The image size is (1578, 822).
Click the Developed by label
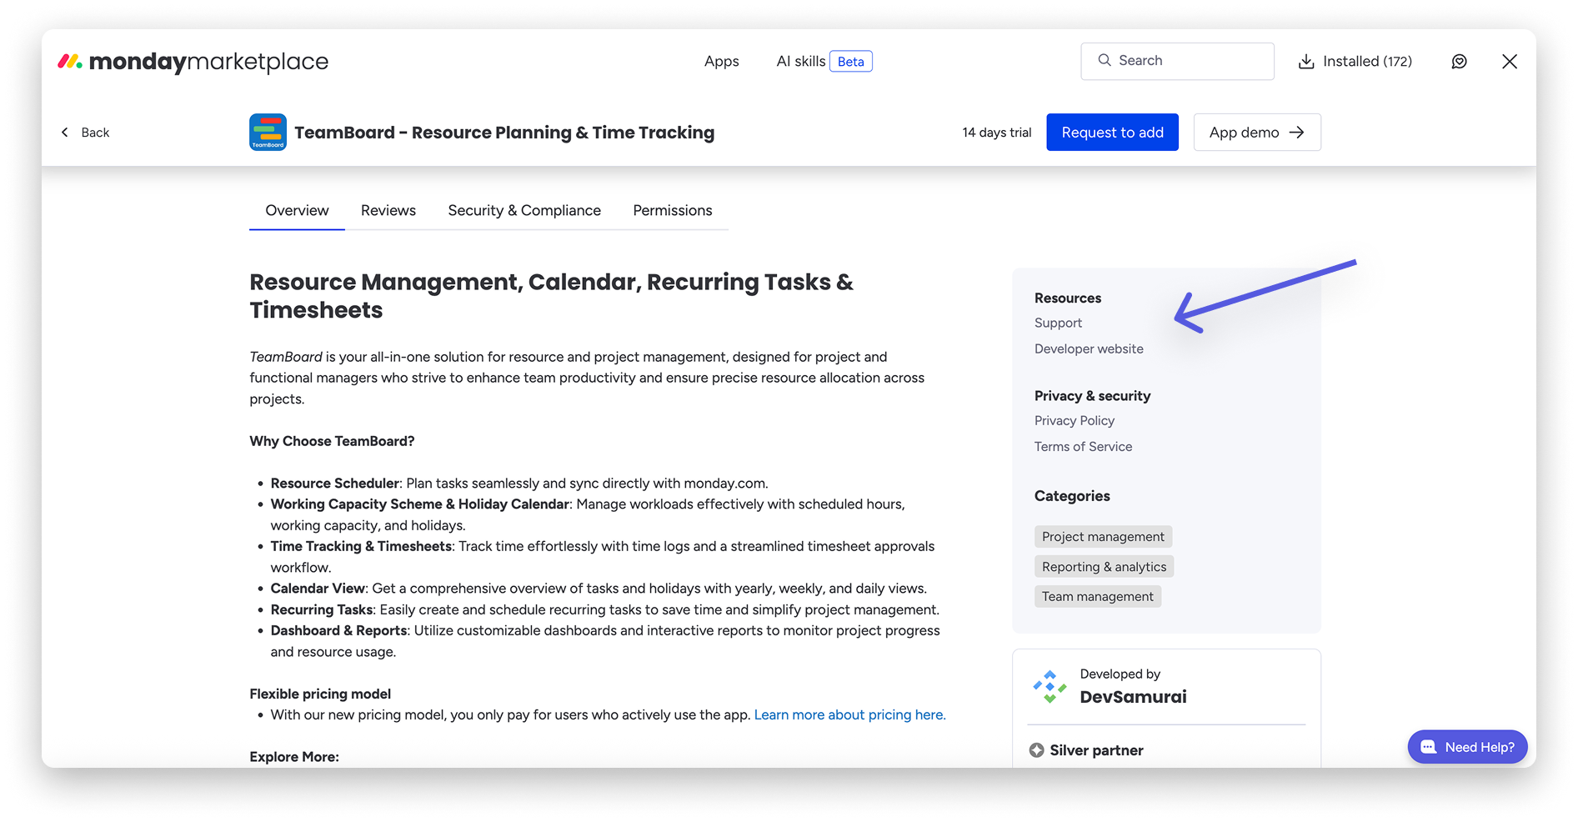click(1120, 674)
